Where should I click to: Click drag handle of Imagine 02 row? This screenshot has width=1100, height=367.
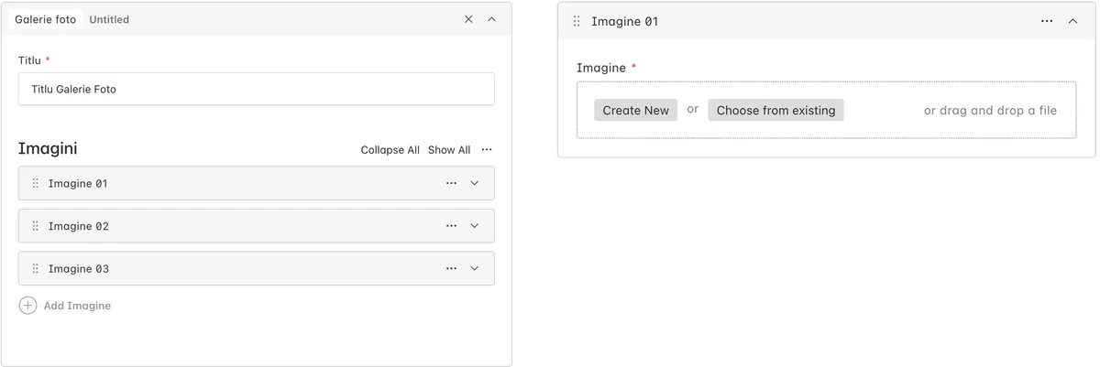(x=36, y=226)
